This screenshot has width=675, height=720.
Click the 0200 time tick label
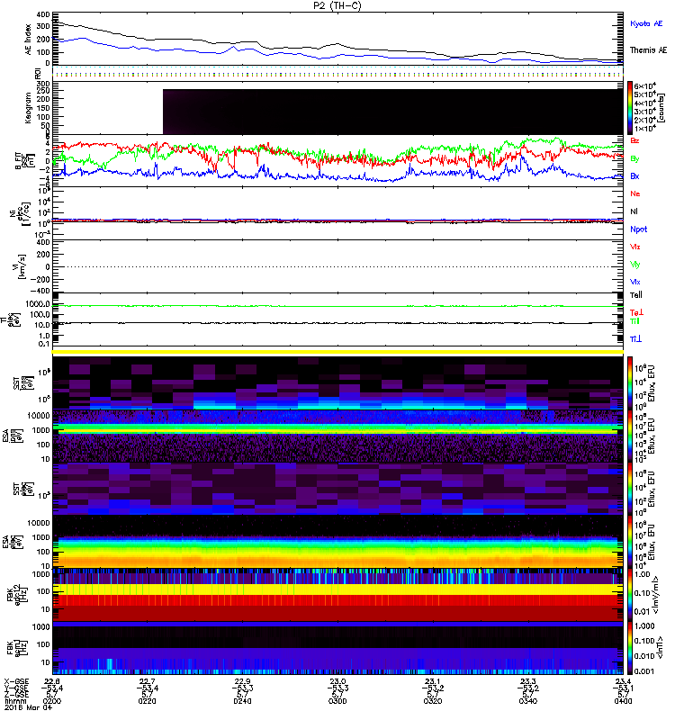[x=52, y=701]
